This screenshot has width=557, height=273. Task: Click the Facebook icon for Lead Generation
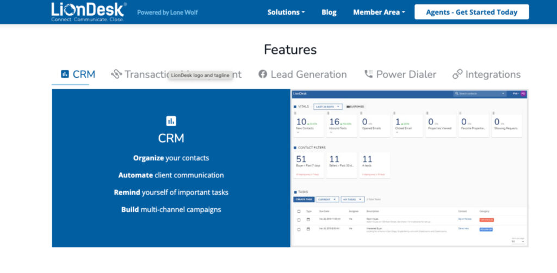coord(263,74)
